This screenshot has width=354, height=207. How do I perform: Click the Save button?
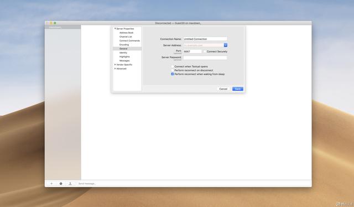tap(238, 89)
